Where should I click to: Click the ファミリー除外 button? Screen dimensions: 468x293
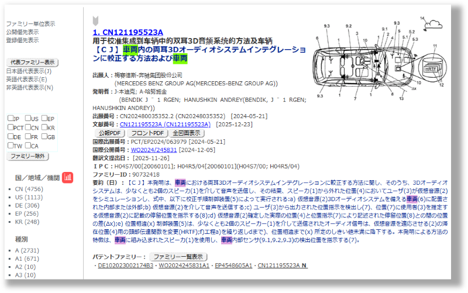27,156
